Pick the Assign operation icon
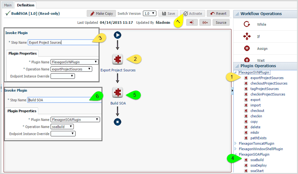 coord(247,48)
